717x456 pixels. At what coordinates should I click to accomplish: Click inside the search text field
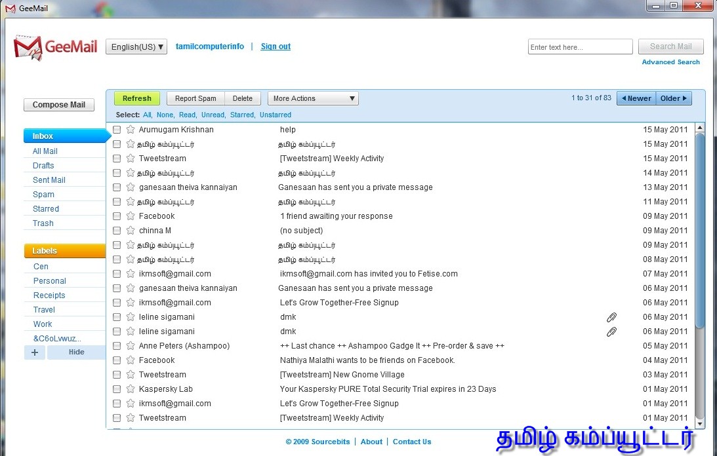(580, 46)
